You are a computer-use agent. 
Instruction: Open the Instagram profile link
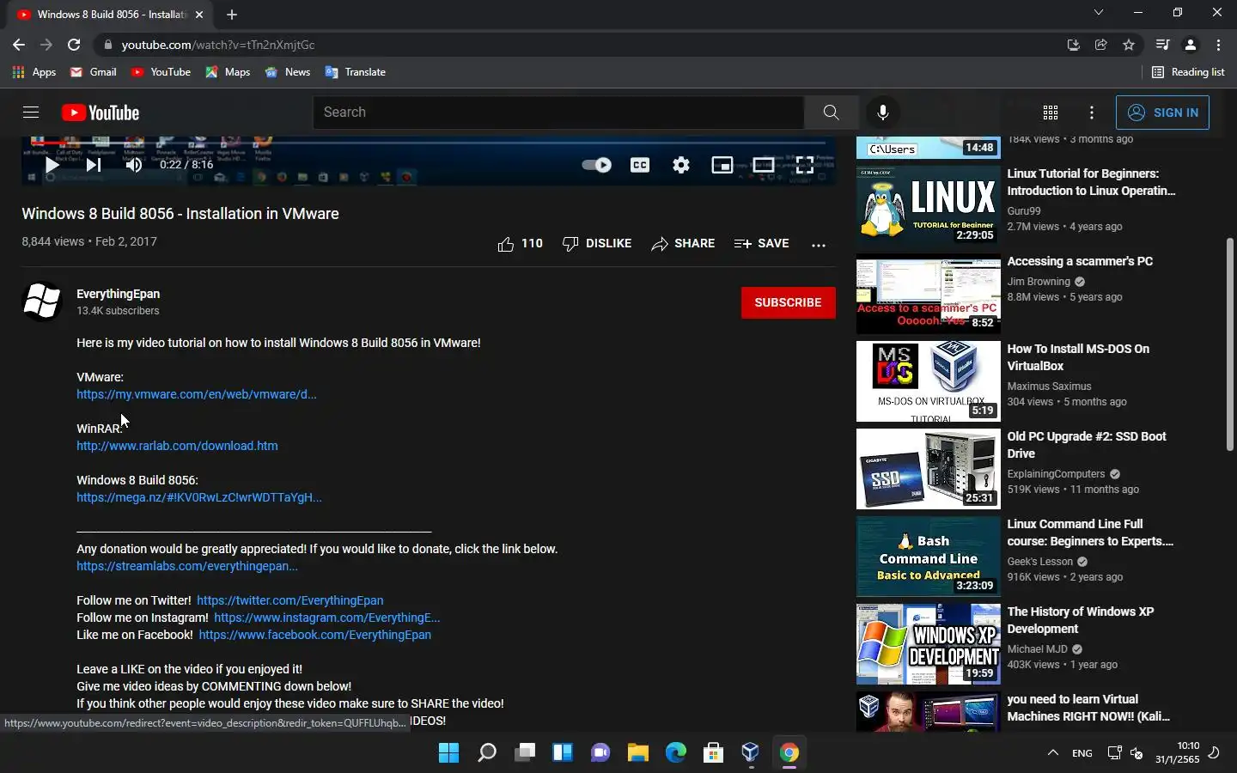(327, 618)
